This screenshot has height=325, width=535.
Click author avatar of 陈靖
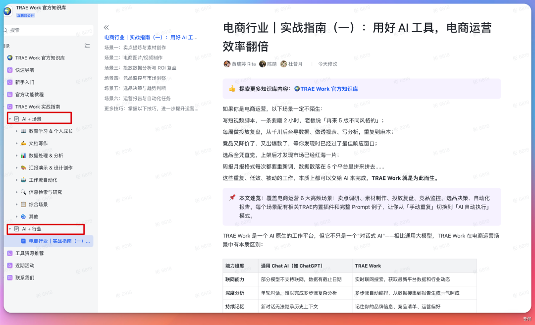click(263, 64)
